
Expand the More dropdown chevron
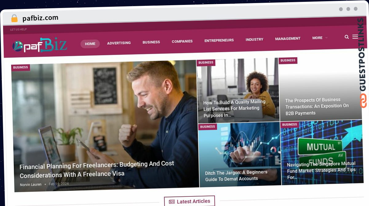(326, 38)
